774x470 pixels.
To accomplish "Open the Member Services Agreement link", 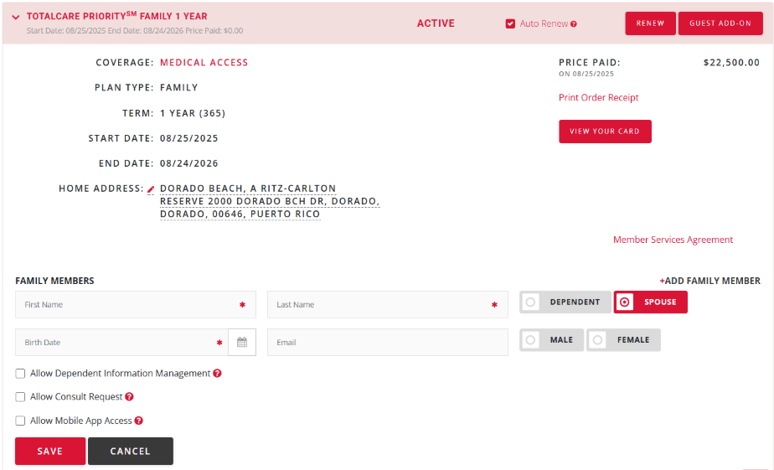I will [673, 240].
